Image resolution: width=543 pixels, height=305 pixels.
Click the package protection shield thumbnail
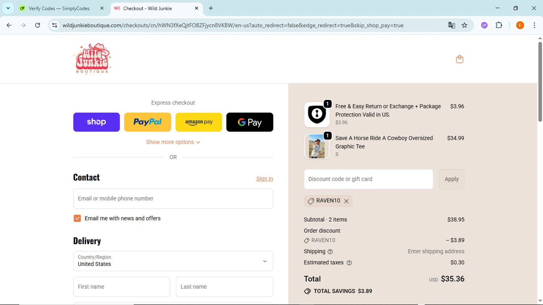(317, 114)
